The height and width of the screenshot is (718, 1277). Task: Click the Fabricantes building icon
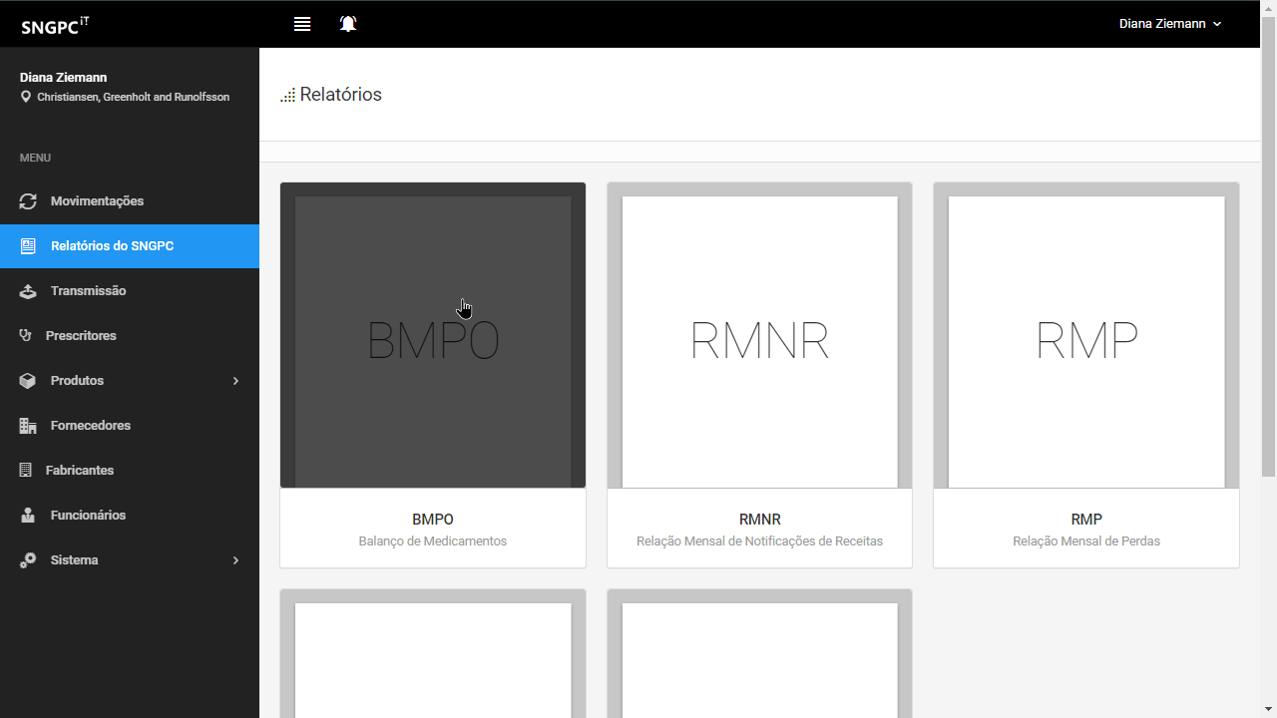pos(26,471)
